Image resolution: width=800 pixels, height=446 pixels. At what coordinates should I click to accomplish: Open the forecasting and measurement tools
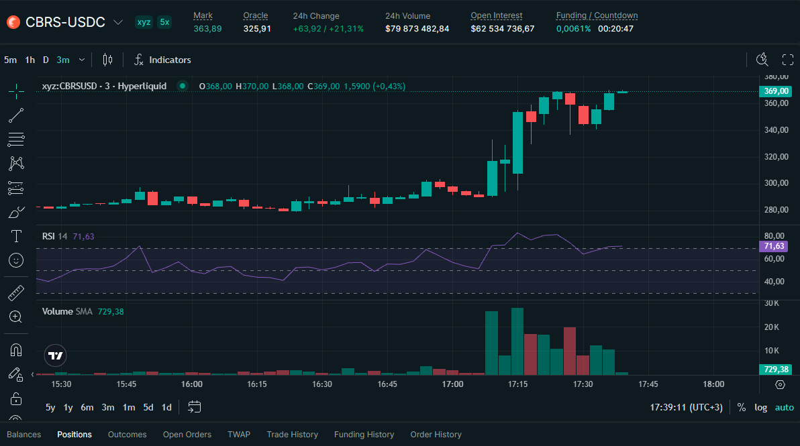point(16,188)
